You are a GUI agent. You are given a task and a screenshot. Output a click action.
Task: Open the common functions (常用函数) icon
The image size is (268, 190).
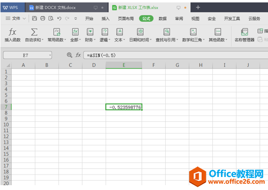(57, 32)
